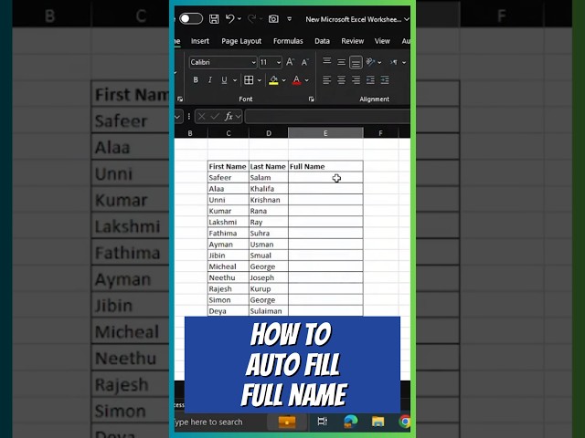
Task: Click Align Left icon
Action: 327,80
